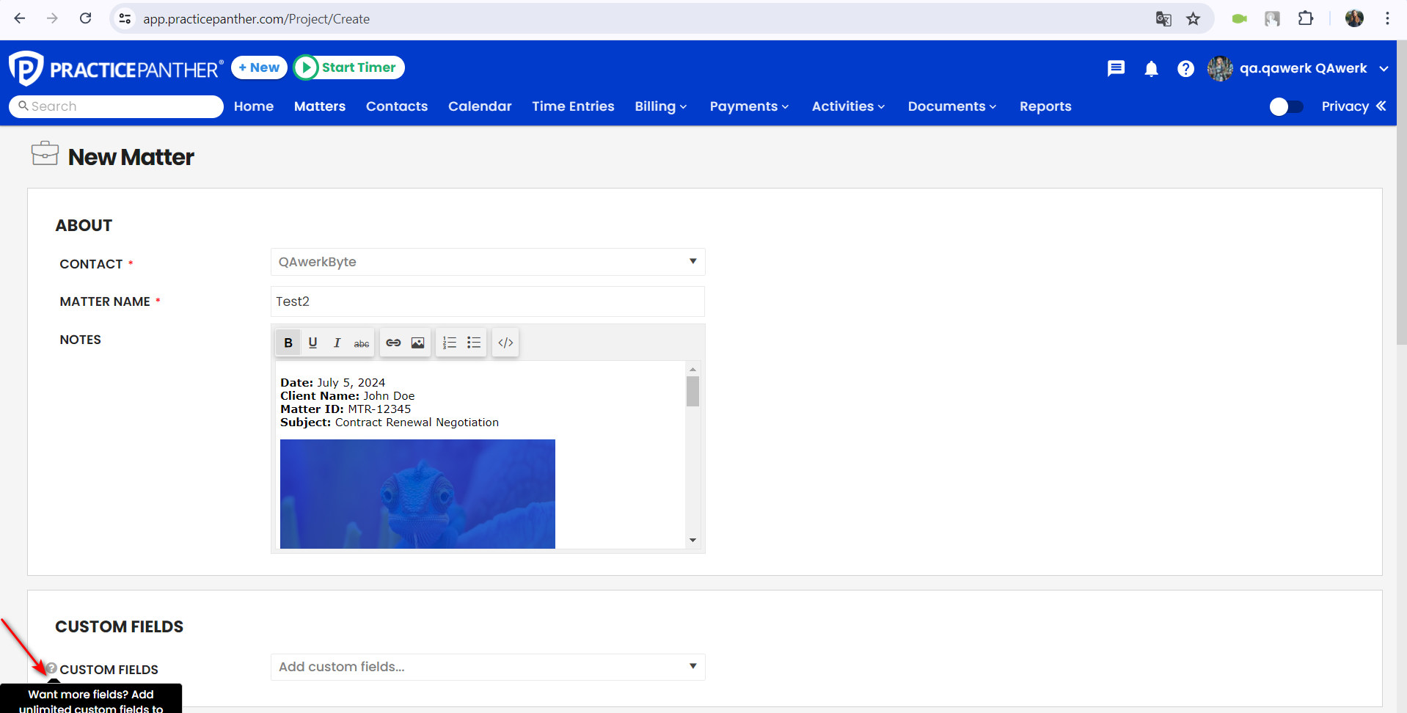Focus the Search box
Screen dimensions: 1407x713
(116, 106)
